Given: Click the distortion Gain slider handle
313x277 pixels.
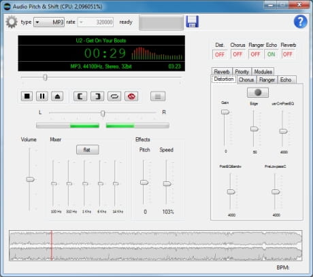Looking at the screenshot, I should 225,112.
